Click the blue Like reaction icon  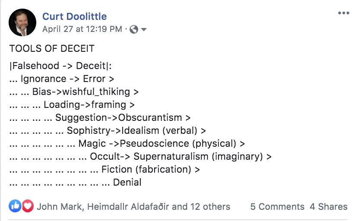click(15, 206)
